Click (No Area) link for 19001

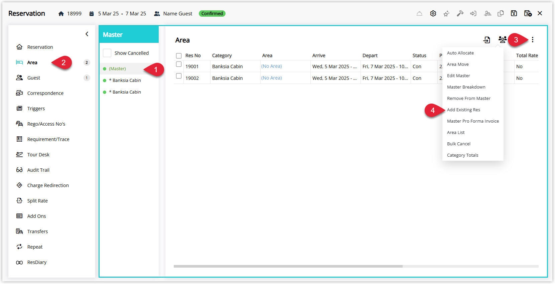pos(271,66)
